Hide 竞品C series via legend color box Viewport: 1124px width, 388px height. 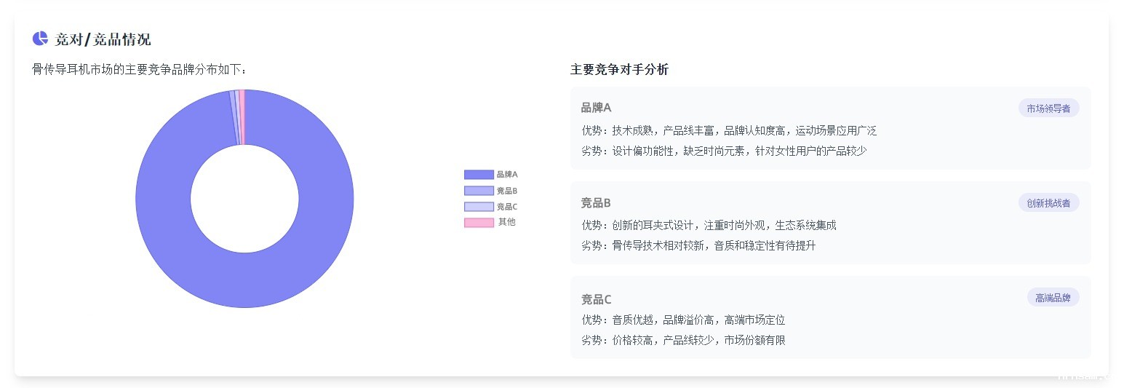(478, 207)
